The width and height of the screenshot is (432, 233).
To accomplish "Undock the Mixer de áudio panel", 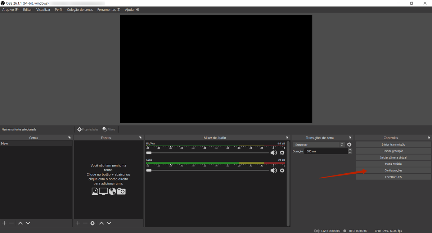I will coord(287,138).
